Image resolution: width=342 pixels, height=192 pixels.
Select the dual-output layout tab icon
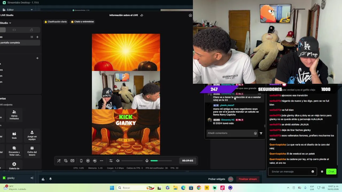pyautogui.click(x=31, y=30)
